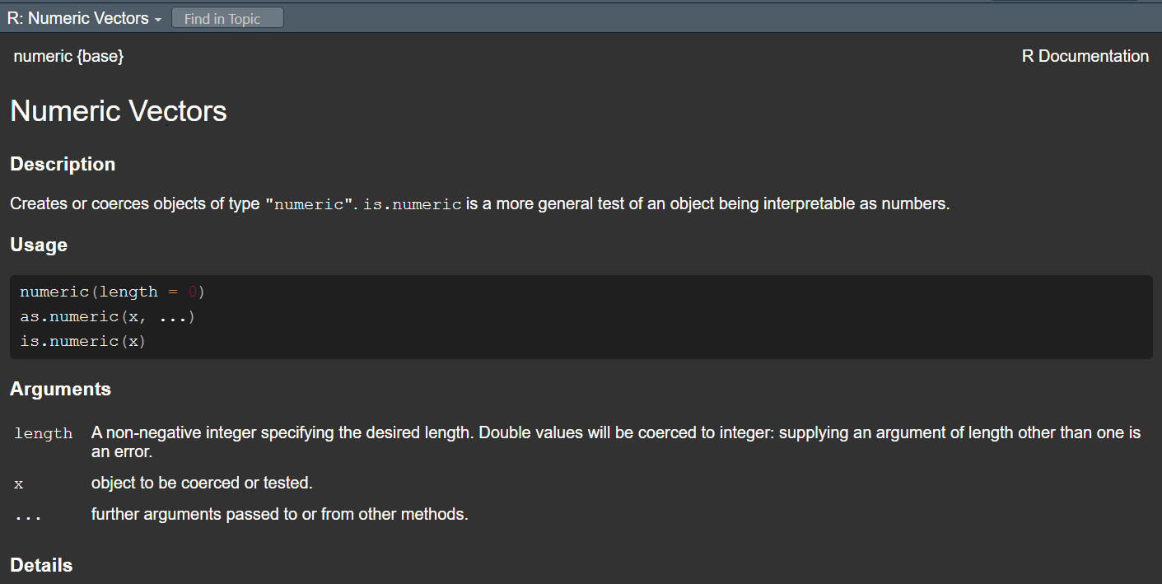Click the numeric {base} package label
The width and height of the screenshot is (1162, 584).
point(68,56)
